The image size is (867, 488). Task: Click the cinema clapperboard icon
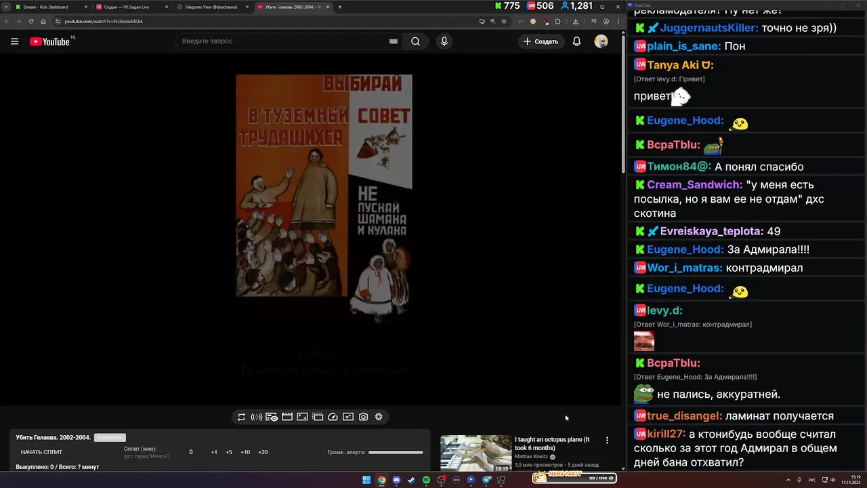coord(287,417)
